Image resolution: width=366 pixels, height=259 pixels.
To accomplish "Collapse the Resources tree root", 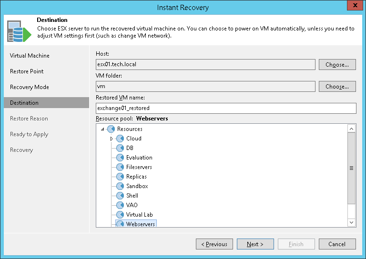I will click(x=102, y=129).
